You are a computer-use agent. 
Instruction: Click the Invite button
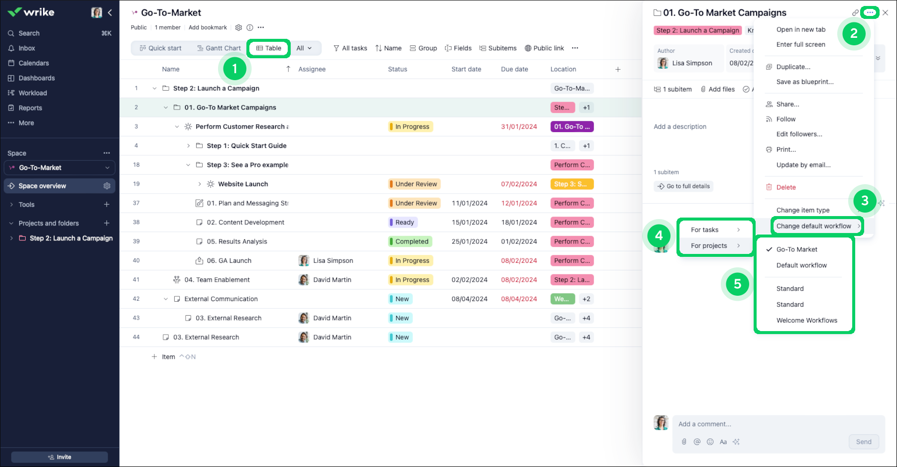pyautogui.click(x=59, y=457)
